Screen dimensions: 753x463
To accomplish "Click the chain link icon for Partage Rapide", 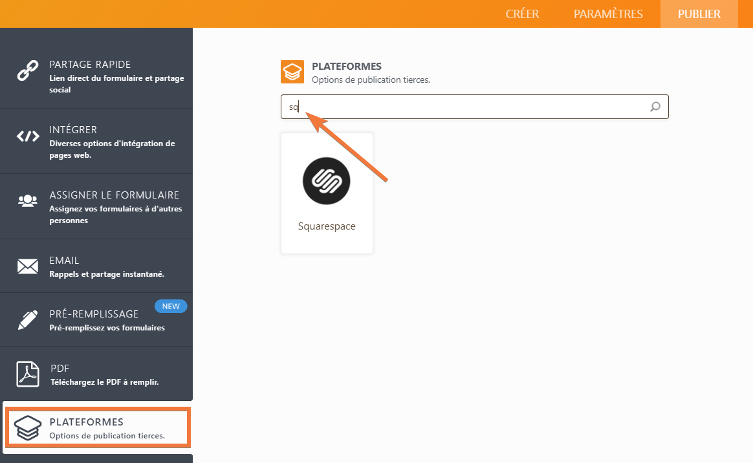I will [x=28, y=70].
